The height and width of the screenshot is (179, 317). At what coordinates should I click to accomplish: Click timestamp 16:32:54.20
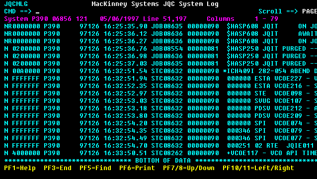pyautogui.click(x=125, y=123)
